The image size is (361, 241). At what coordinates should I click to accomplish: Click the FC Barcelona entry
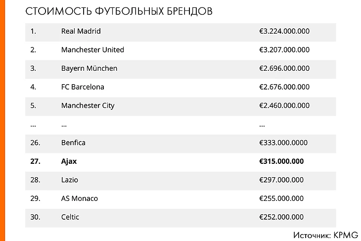coord(83,87)
